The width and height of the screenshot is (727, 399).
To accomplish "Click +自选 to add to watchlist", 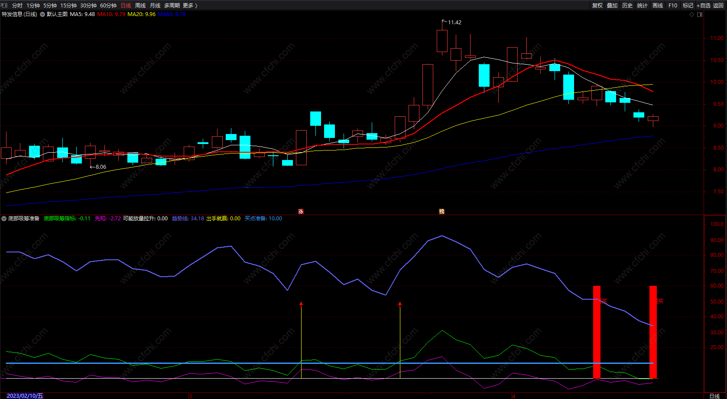I will coord(703,5).
